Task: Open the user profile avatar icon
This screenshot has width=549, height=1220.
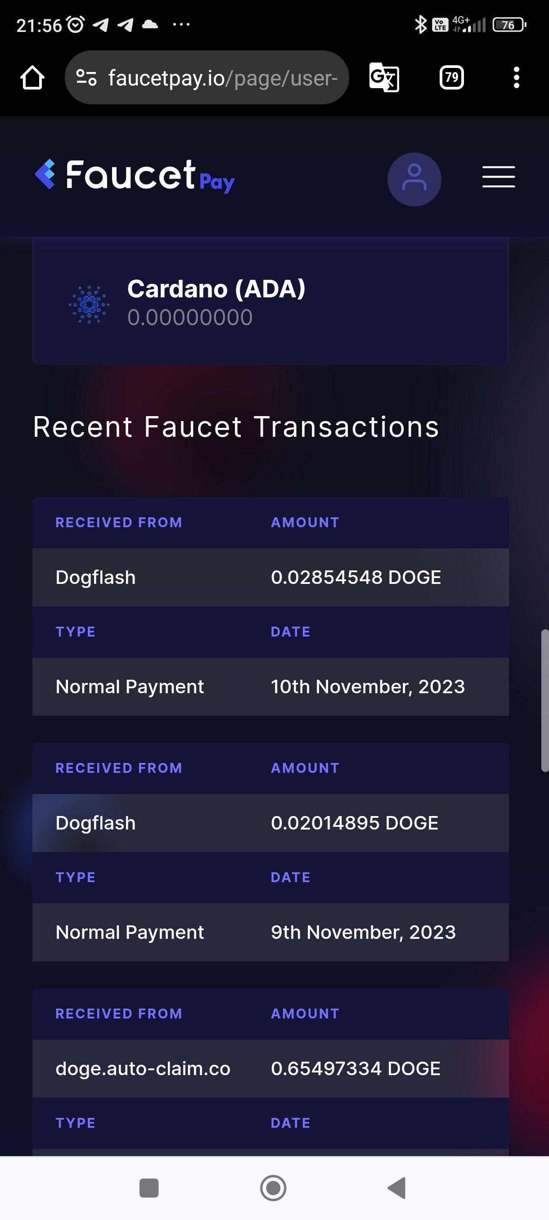Action: coord(414,179)
